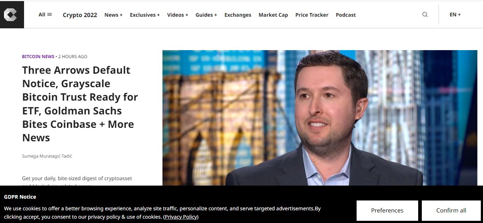Open the EN language selector

point(455,15)
